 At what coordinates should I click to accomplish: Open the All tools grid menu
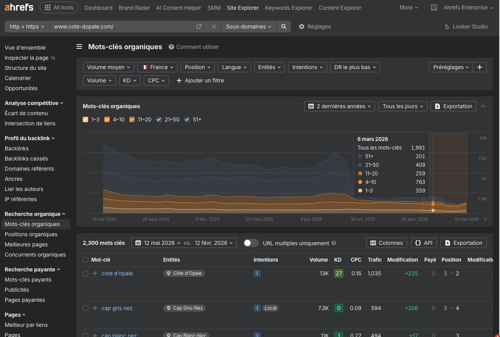[59, 7]
